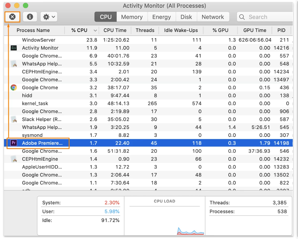Select Google Chrome row with PID 546
Screen dimensions: 298x239
coord(148,151)
